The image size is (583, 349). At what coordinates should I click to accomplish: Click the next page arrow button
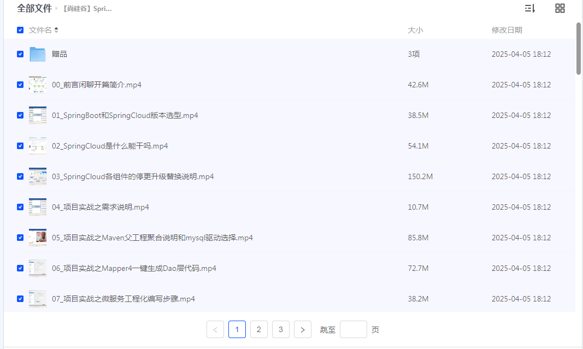coord(302,329)
